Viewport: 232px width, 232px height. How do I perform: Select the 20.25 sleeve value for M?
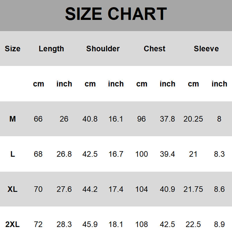pyautogui.click(x=193, y=119)
